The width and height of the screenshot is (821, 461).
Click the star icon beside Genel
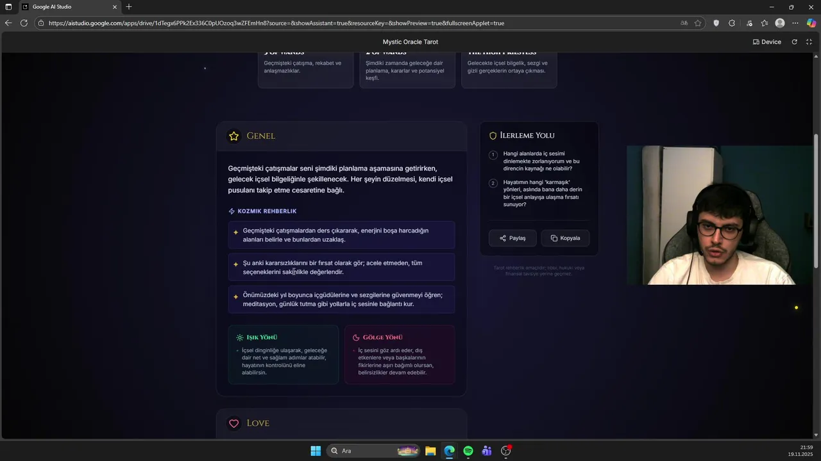pyautogui.click(x=234, y=136)
